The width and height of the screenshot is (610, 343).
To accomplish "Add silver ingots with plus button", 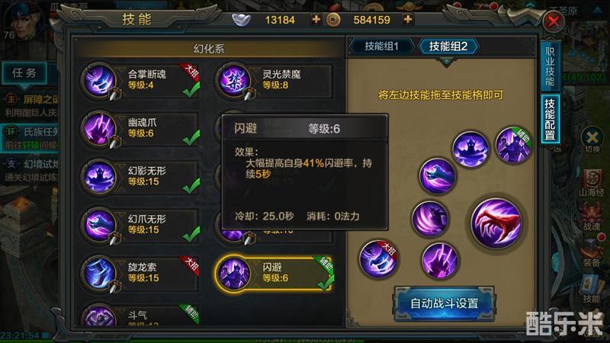I will tap(316, 19).
